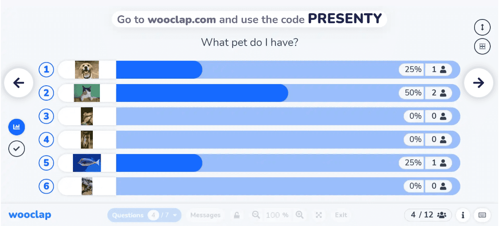Expand the Questions 4/7 dropdown
Screen dimensions: 499x226
pyautogui.click(x=144, y=215)
